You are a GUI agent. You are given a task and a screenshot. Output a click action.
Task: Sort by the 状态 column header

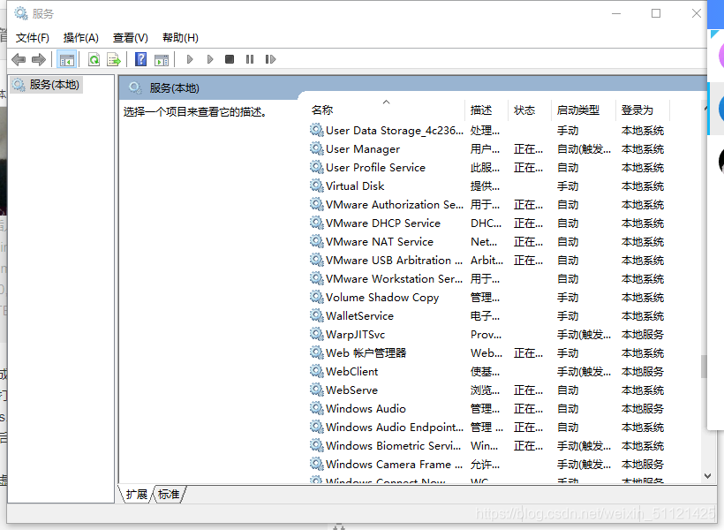[524, 110]
